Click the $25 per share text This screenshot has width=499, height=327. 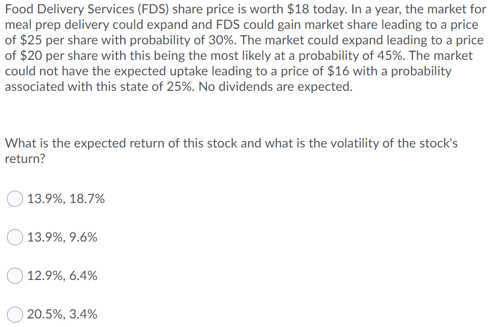pos(52,40)
